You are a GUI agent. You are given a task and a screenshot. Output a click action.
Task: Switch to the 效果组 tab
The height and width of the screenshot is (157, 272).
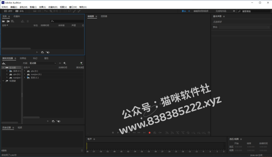tap(23, 58)
